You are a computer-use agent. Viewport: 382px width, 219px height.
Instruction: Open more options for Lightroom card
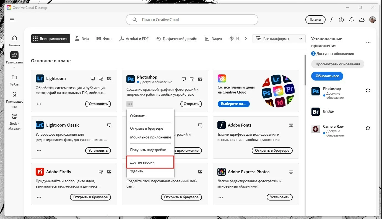[39, 104]
